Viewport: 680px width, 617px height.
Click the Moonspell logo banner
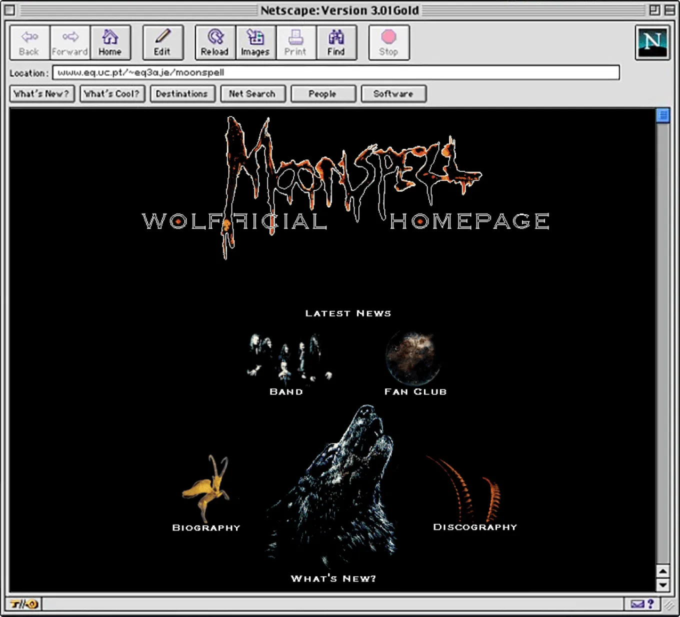346,187
